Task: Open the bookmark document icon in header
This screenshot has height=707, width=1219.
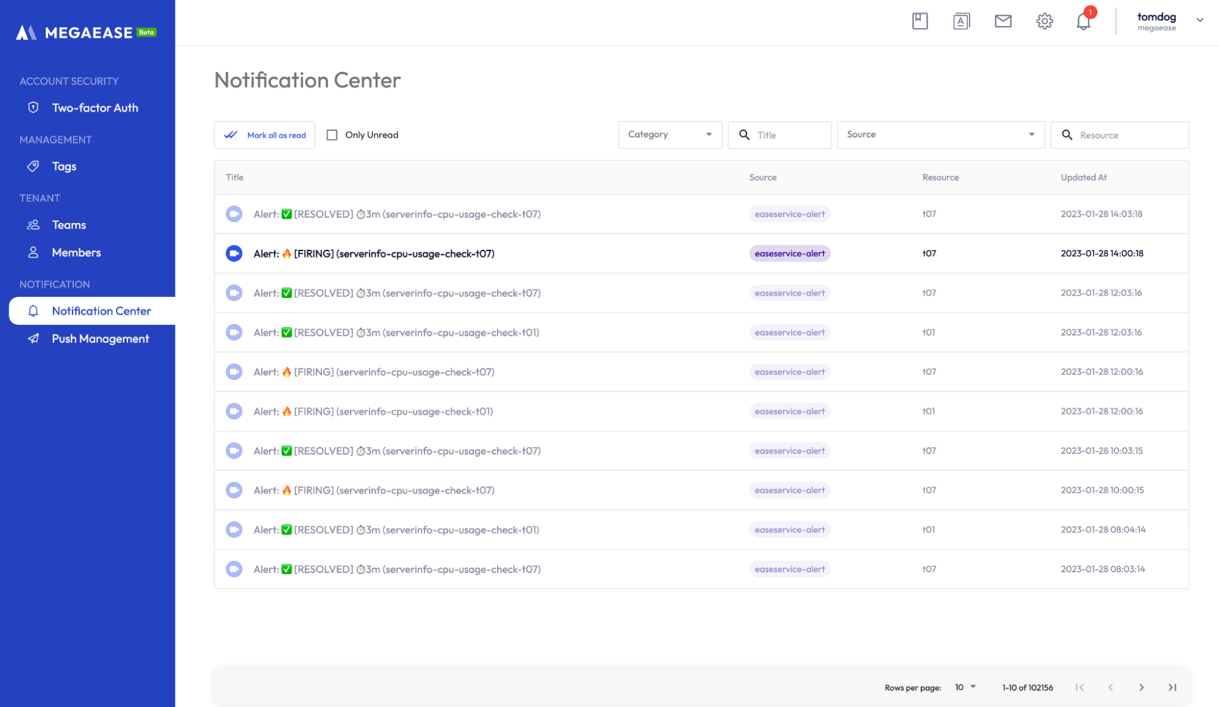Action: point(920,21)
